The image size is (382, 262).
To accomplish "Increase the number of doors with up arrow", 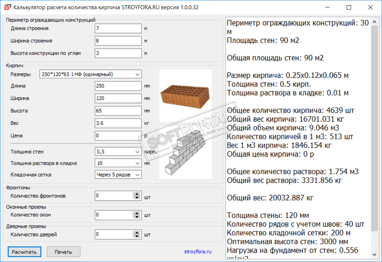I will (137, 232).
